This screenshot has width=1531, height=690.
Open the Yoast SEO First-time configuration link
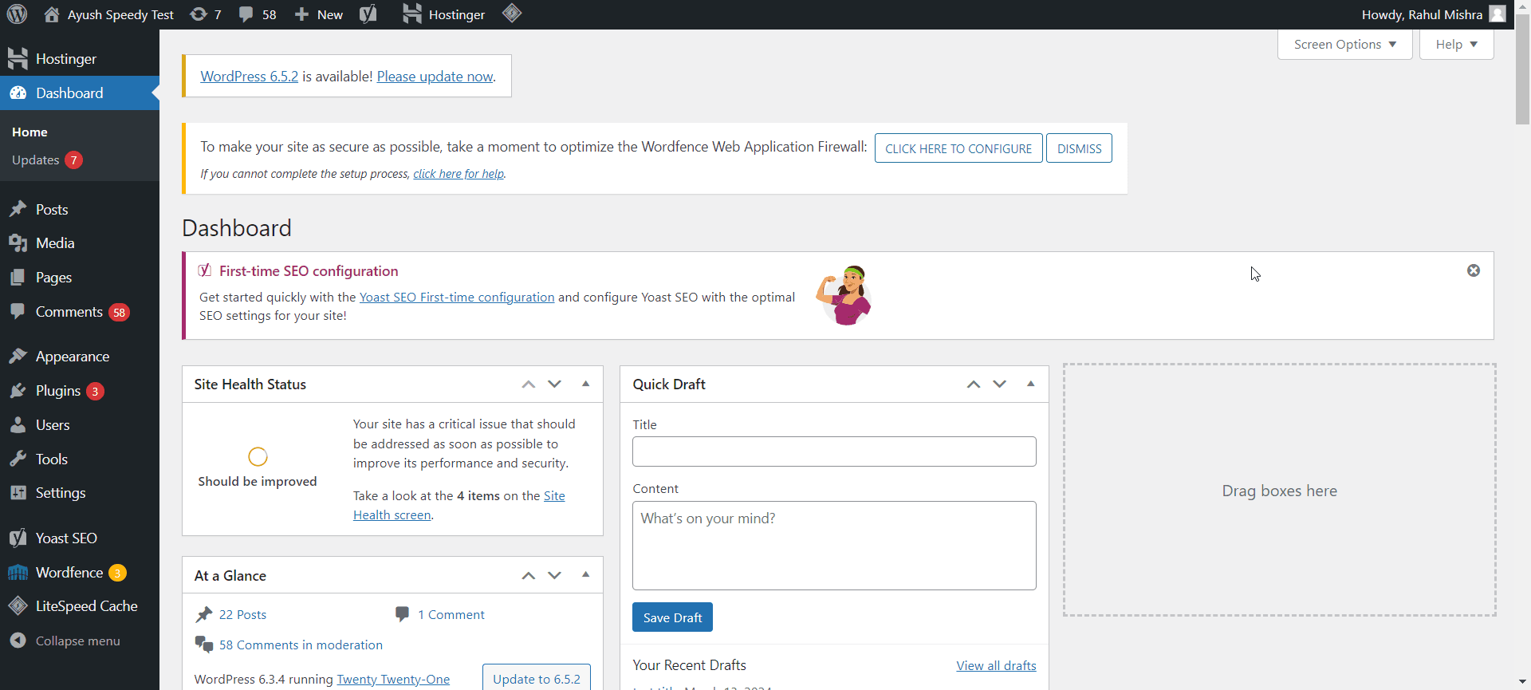click(x=457, y=297)
